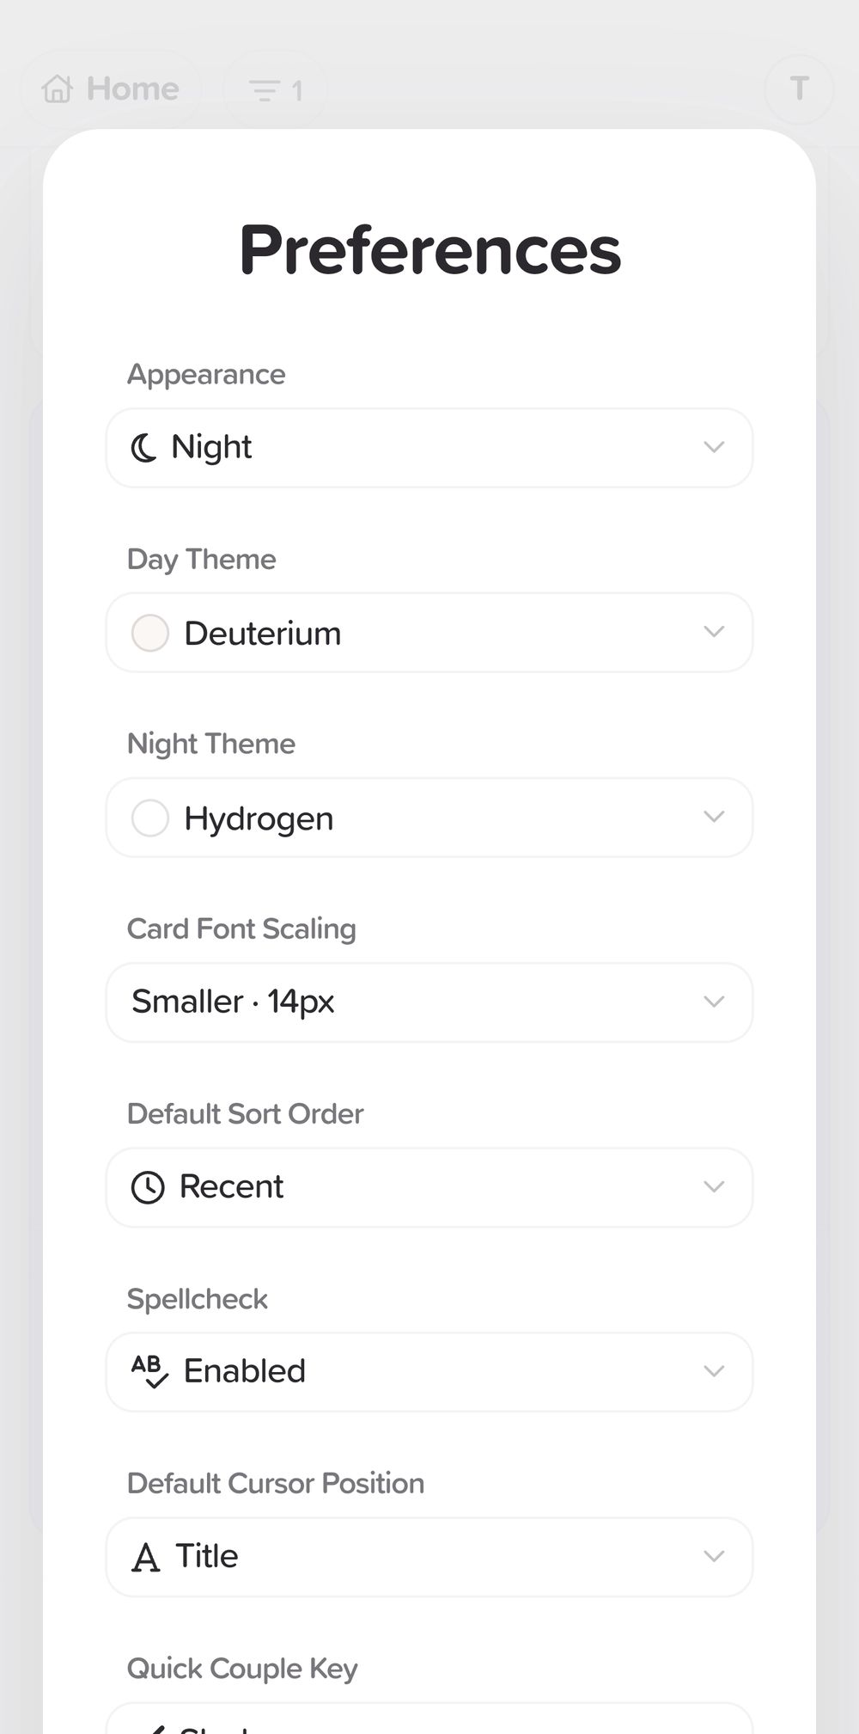Viewport: 859px width, 1734px height.
Task: Click the Quick Couple Key field
Action: tap(429, 1719)
